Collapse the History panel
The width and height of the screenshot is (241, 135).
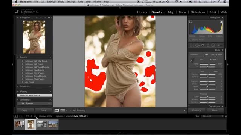click(x=18, y=91)
